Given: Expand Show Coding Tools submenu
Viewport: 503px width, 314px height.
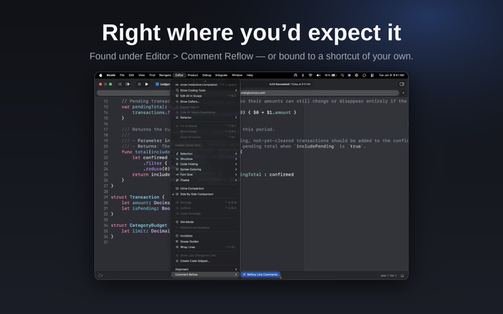Looking at the screenshot, I should [206, 90].
